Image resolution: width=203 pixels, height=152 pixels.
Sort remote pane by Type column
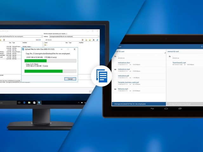pyautogui.click(x=70, y=42)
